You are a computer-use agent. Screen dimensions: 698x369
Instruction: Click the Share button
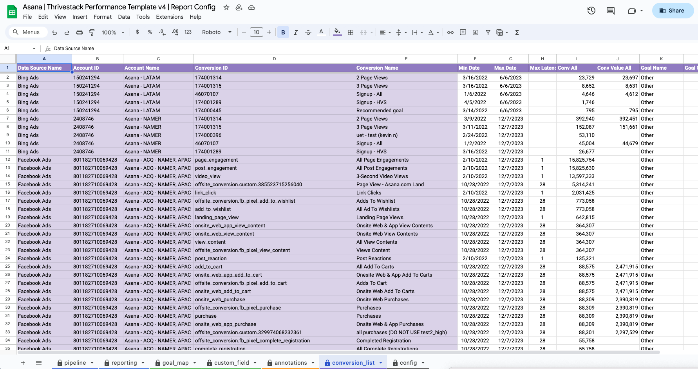(x=672, y=11)
